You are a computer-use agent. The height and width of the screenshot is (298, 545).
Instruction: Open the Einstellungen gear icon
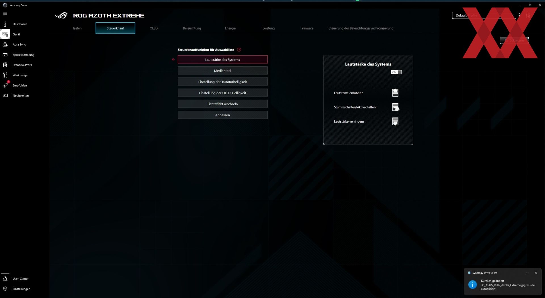point(5,289)
